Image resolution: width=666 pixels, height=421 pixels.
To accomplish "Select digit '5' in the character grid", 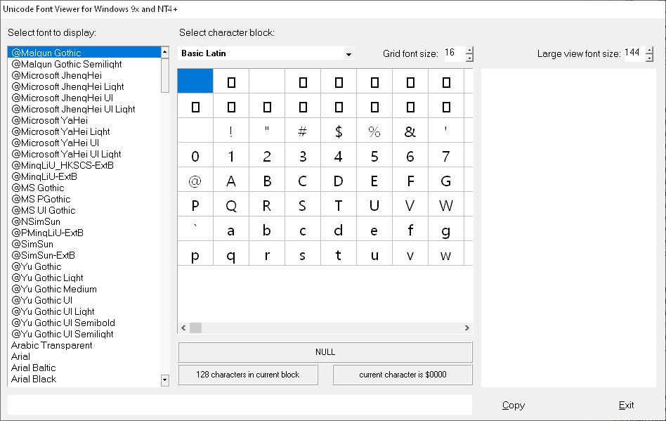I will tap(374, 156).
